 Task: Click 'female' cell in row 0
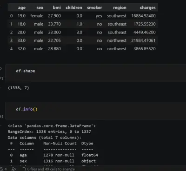pyautogui.click(x=37, y=16)
